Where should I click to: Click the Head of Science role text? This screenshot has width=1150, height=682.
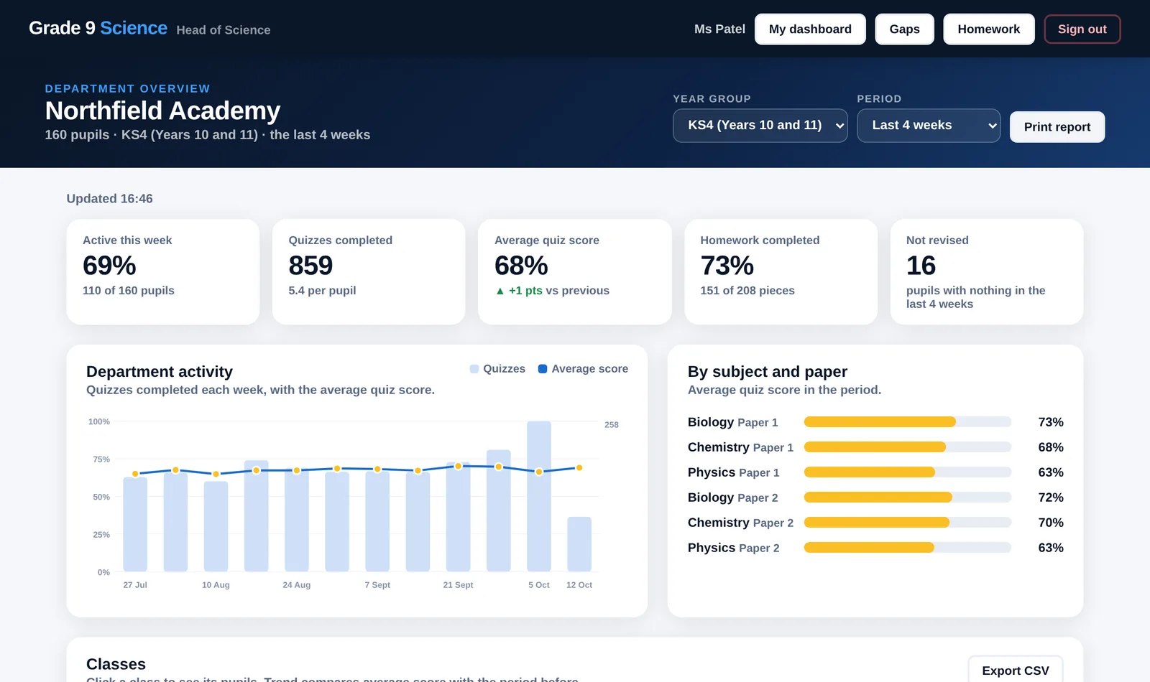224,30
